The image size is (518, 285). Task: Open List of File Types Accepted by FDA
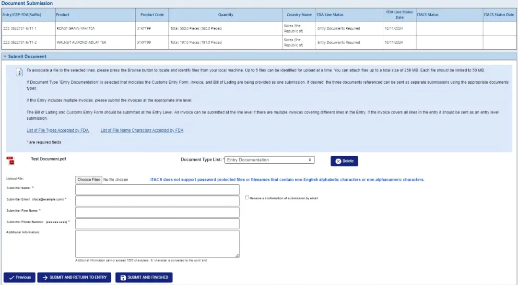tap(58, 130)
